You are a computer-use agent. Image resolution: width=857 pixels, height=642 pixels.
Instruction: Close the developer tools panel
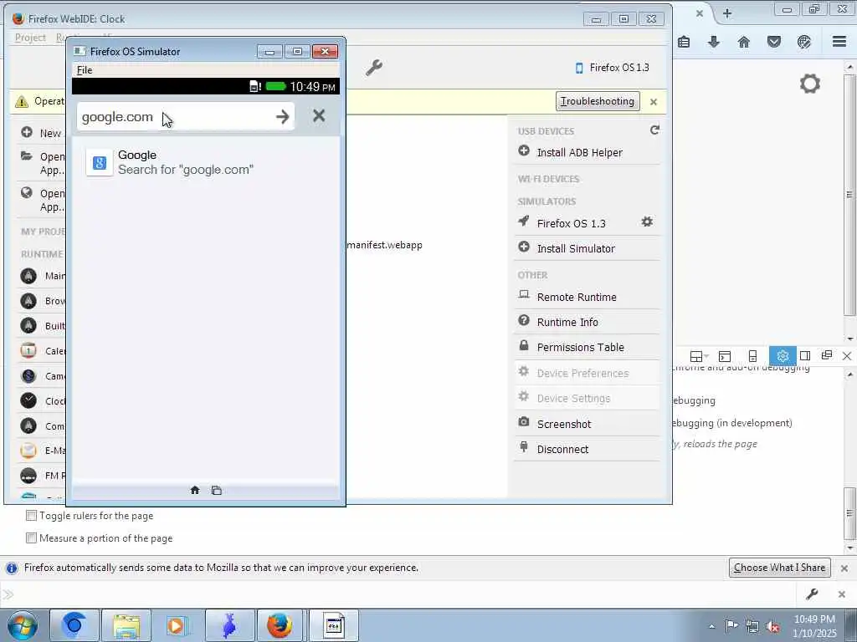847,356
